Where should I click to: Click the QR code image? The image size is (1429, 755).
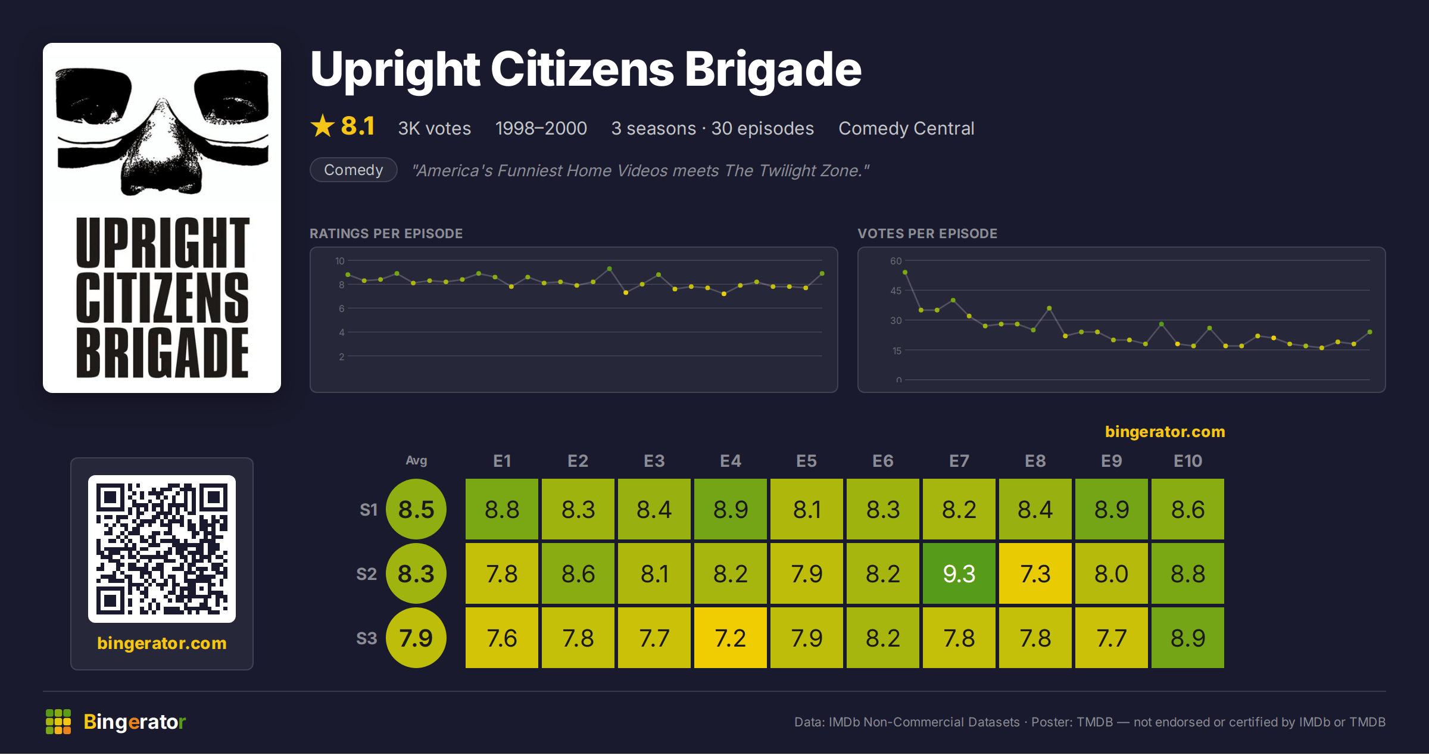click(x=162, y=549)
